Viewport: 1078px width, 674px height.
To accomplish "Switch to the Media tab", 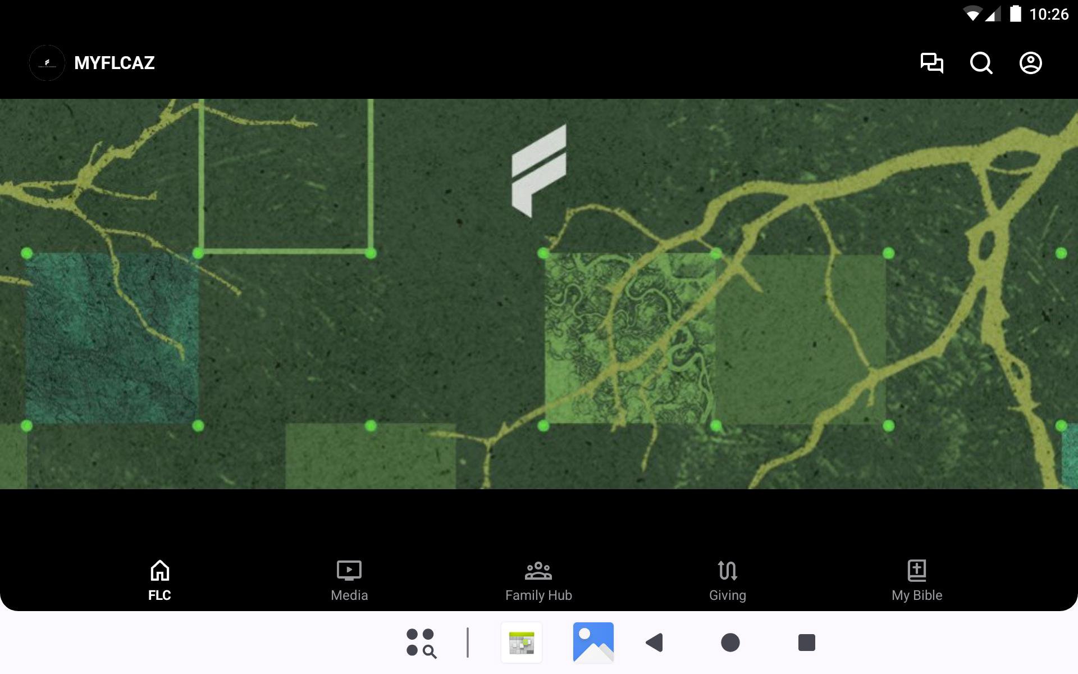I will tap(349, 581).
